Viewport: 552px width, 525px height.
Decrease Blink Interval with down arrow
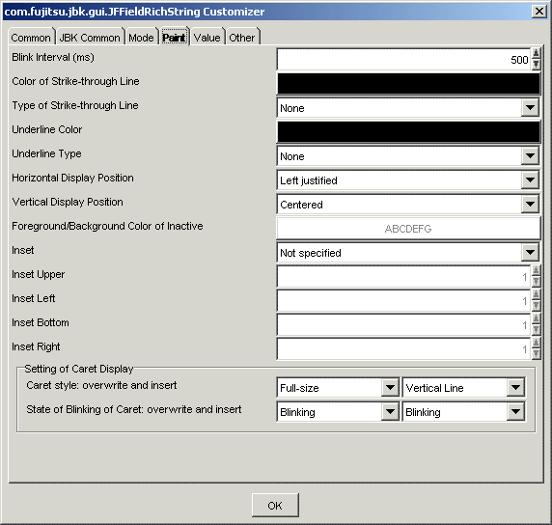pyautogui.click(x=536, y=65)
